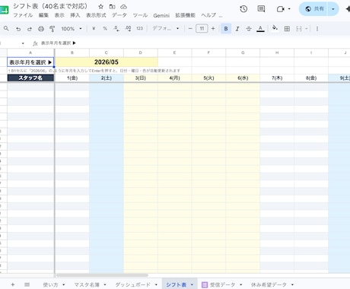
Task: Switch to the 使い方 sheet tab
Action: [x=50, y=284]
